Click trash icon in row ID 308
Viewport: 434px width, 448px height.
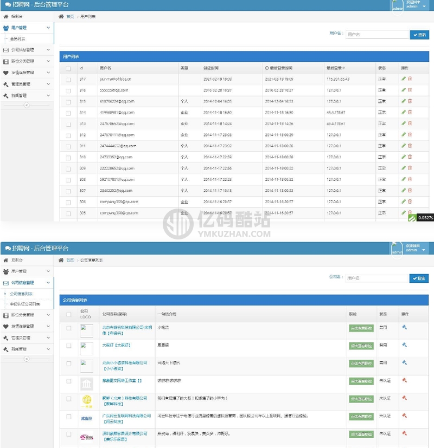[410, 179]
